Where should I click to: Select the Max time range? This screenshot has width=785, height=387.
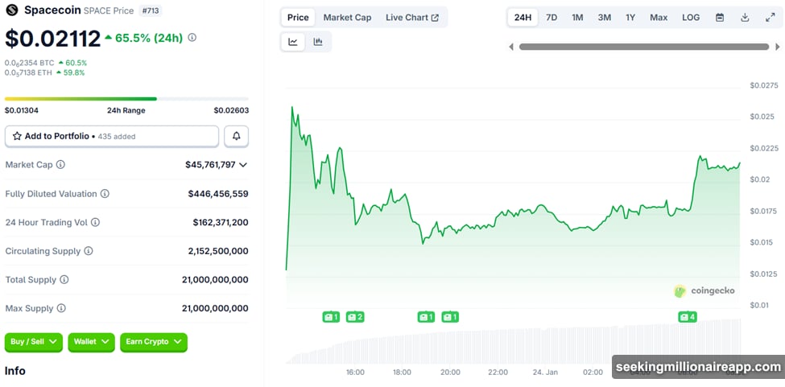coord(659,18)
